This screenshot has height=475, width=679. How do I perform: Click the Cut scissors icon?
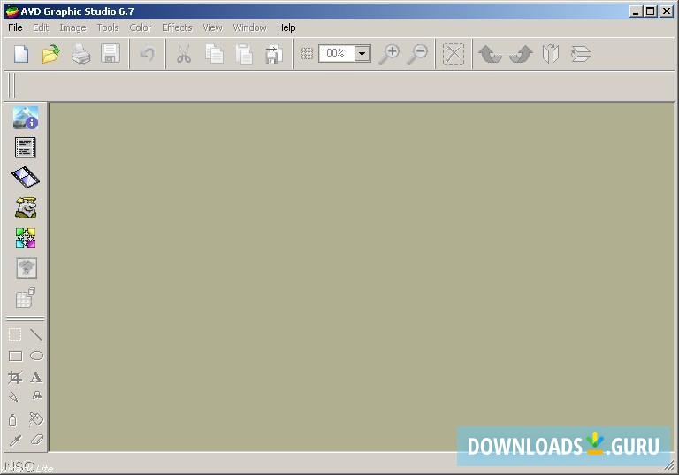tap(184, 54)
